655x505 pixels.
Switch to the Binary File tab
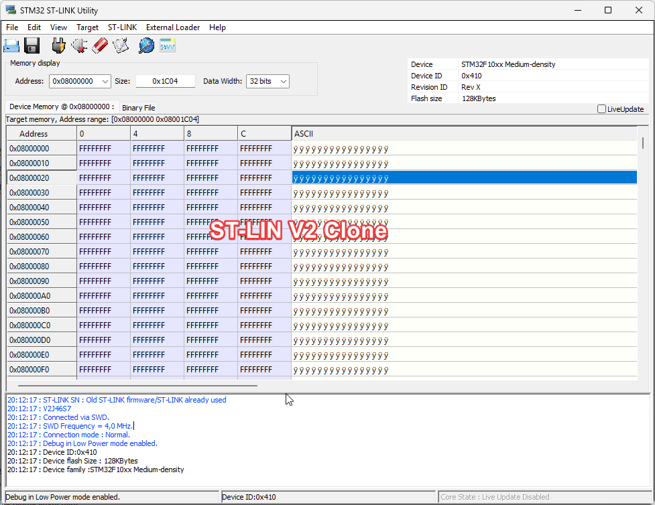pyautogui.click(x=139, y=108)
